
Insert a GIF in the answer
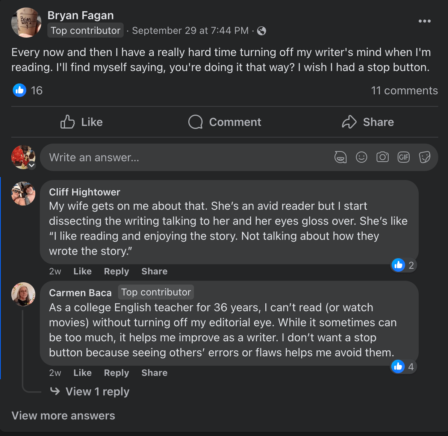click(x=404, y=157)
